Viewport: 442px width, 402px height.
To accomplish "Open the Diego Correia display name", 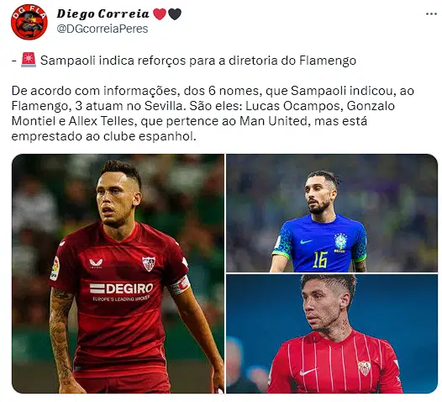I will click(x=103, y=13).
